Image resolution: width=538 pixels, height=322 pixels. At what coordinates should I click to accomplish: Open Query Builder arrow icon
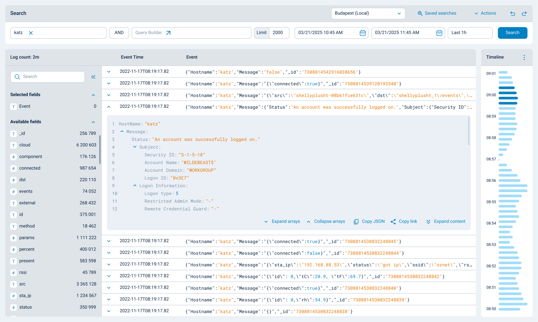168,33
